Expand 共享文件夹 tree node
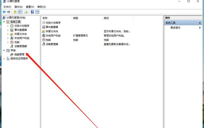The height and width of the screenshot is (128, 204). (x=8, y=34)
